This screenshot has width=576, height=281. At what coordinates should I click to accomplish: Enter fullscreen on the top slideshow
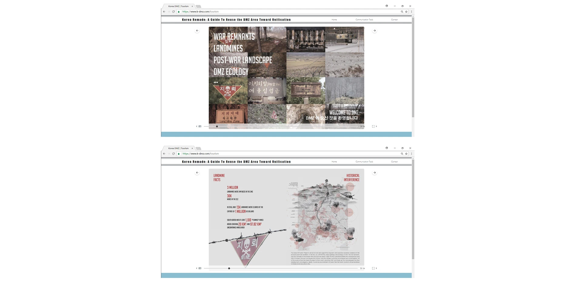pos(373,126)
